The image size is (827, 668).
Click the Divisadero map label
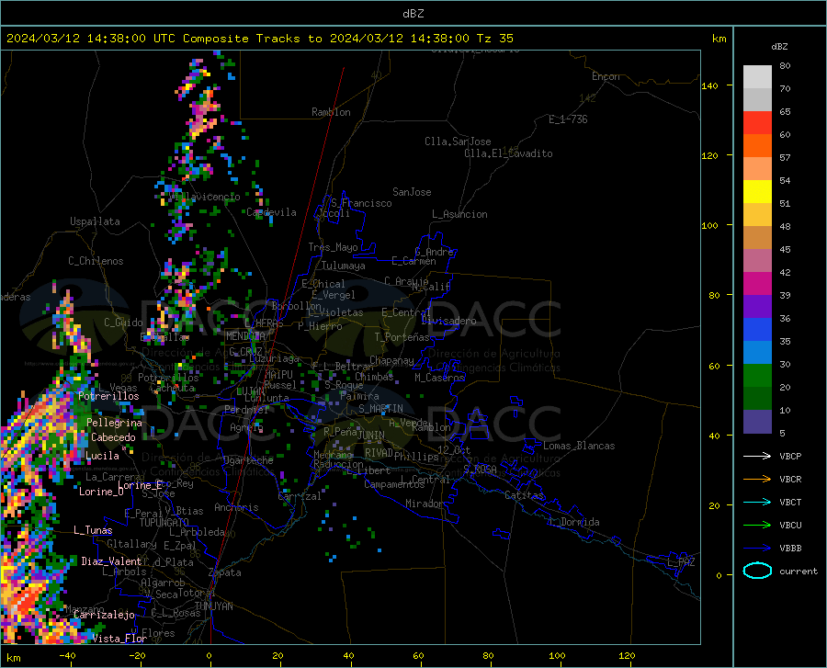click(448, 321)
